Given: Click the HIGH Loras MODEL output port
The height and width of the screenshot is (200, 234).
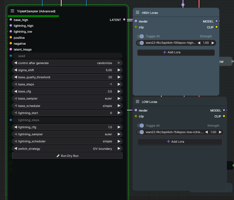Looking at the screenshot, I should click(216, 21).
